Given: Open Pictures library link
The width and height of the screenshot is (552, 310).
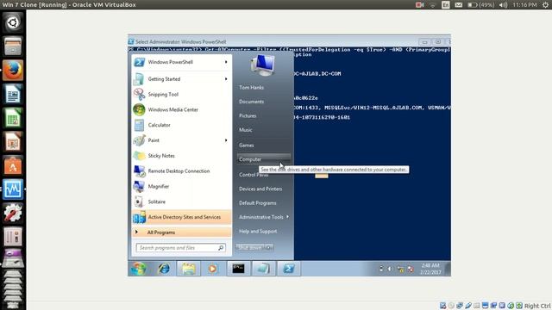Looking at the screenshot, I should pyautogui.click(x=248, y=115).
